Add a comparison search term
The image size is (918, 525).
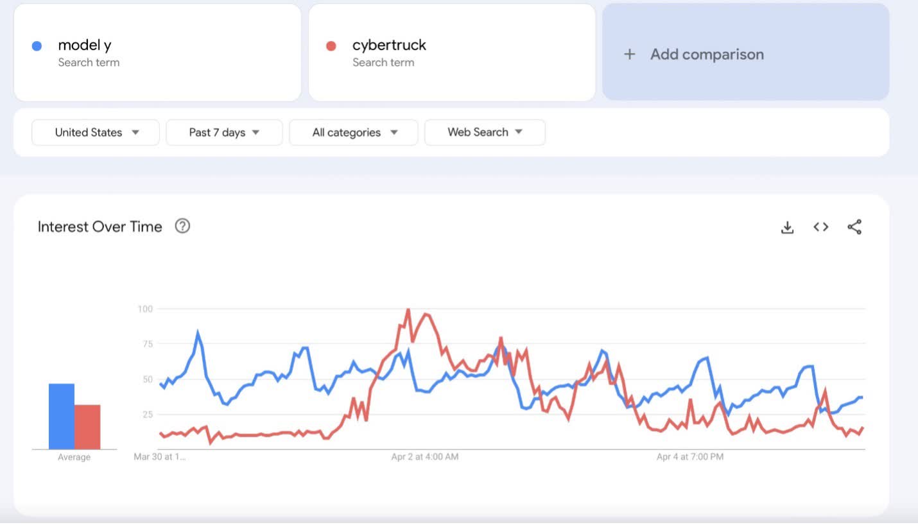click(745, 52)
